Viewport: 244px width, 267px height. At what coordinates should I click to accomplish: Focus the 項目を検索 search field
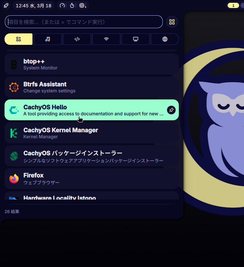click(84, 22)
